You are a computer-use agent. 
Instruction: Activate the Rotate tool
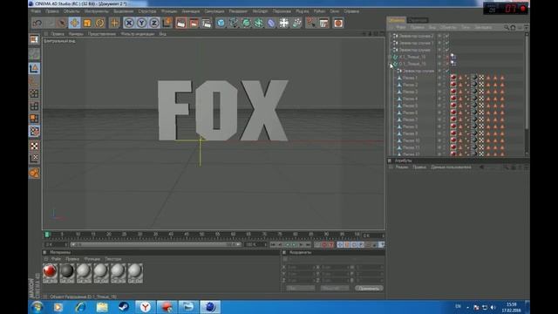click(x=100, y=24)
